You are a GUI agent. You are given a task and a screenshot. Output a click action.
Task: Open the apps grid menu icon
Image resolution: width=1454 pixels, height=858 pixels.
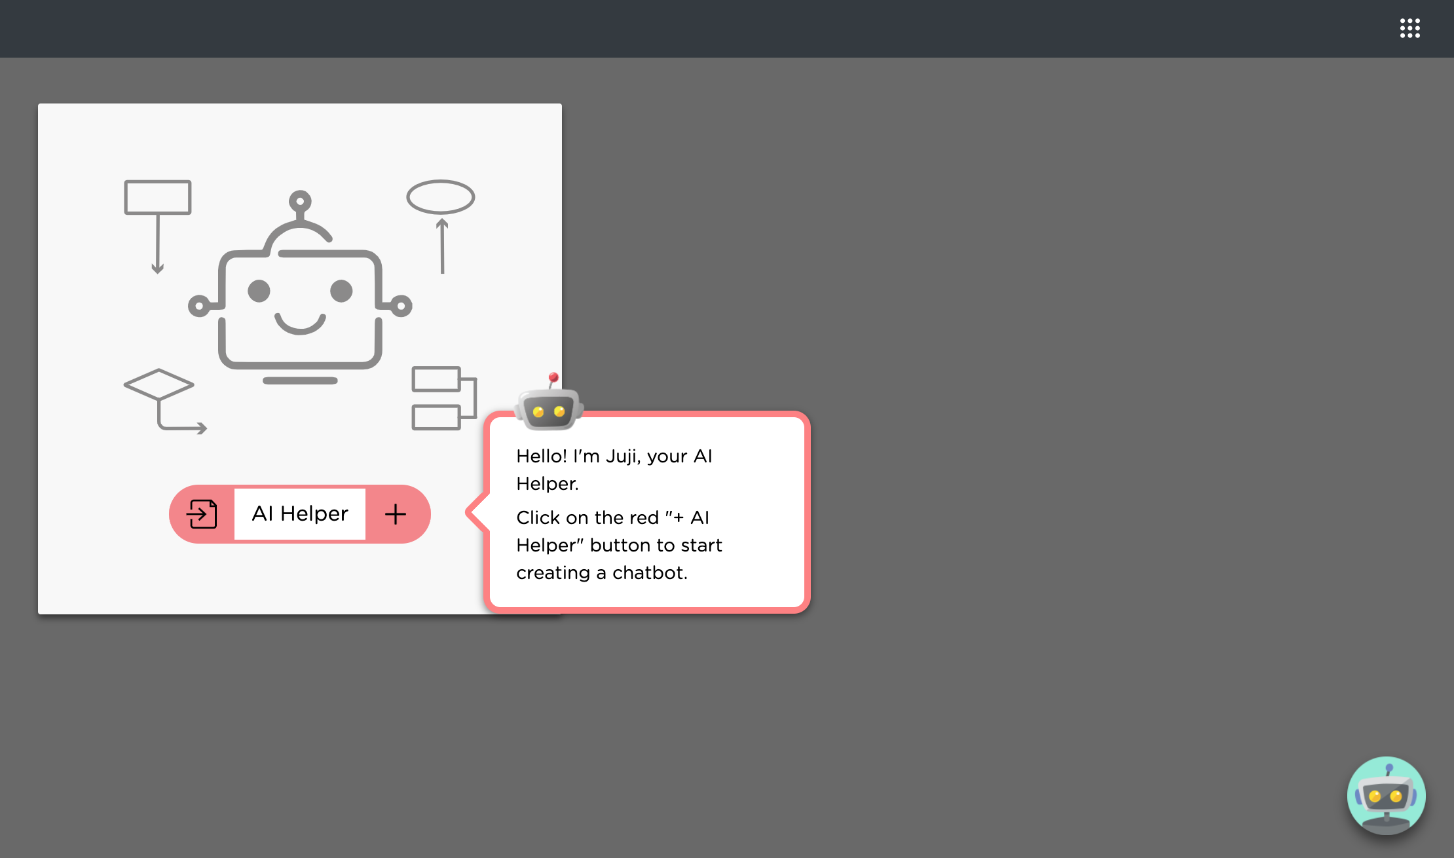[1409, 28]
